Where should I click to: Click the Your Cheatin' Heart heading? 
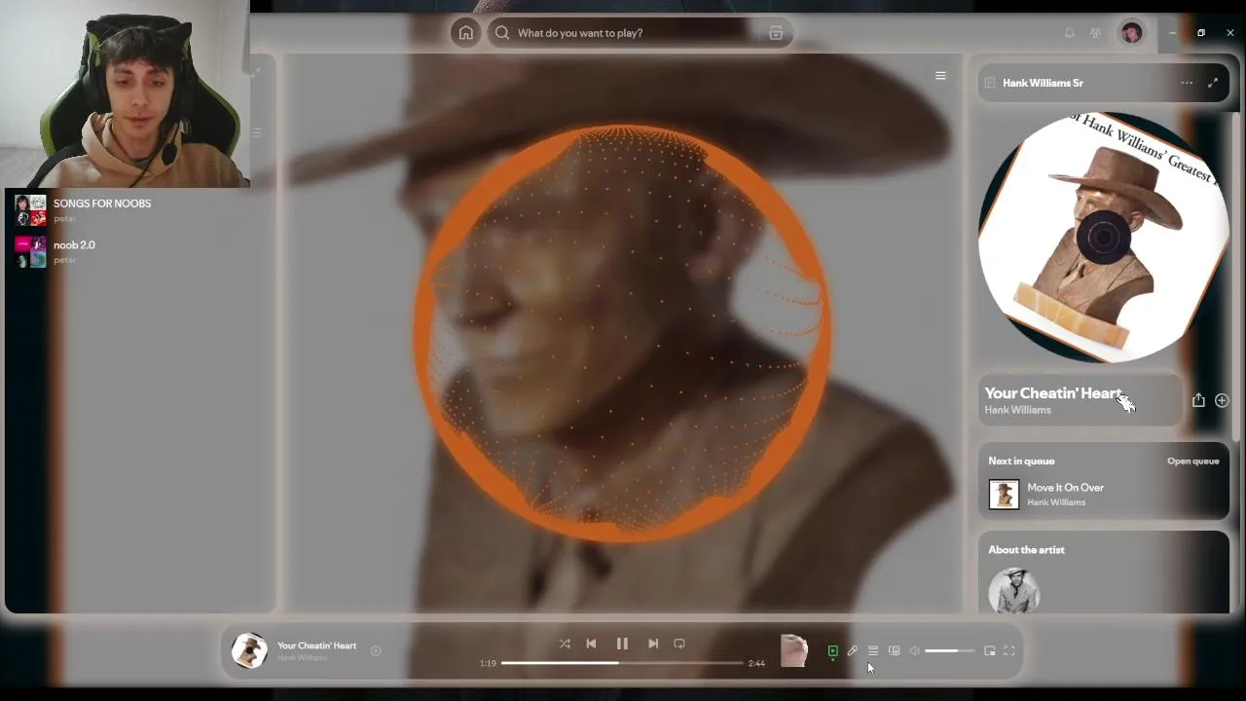1053,393
